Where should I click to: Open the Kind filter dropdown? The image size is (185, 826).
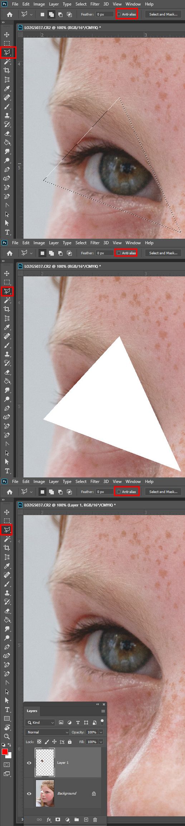(x=40, y=722)
